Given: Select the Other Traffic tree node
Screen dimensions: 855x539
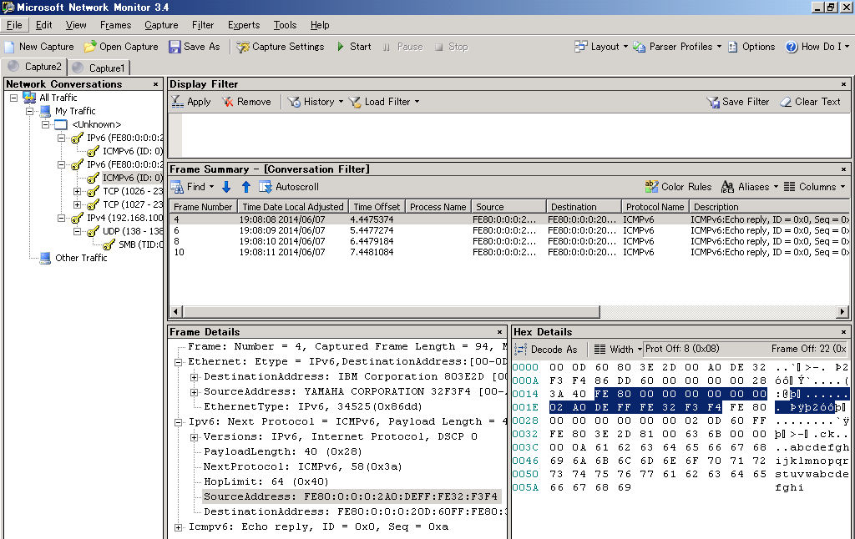Looking at the screenshot, I should click(81, 258).
